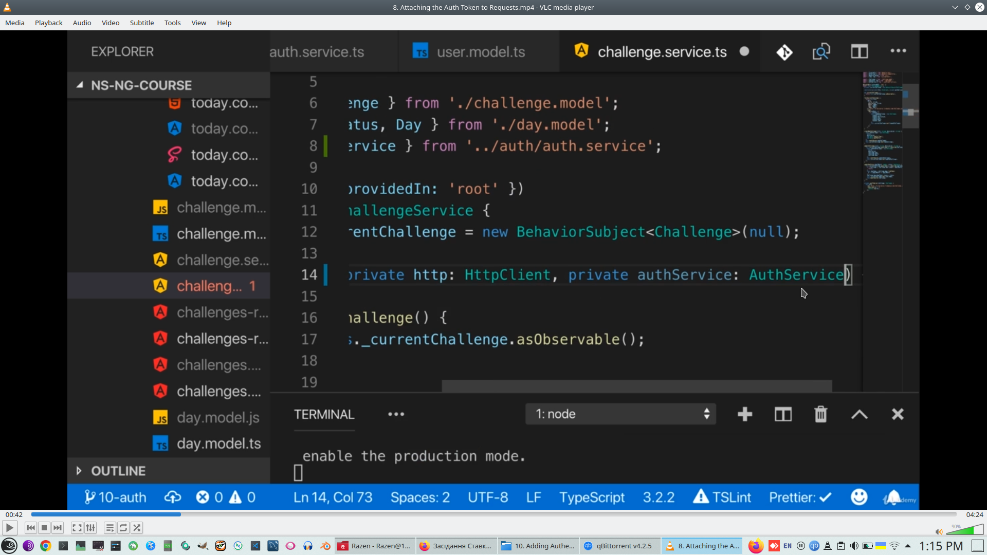Skip to previous media in playlist
The image size is (987, 555).
pos(30,528)
